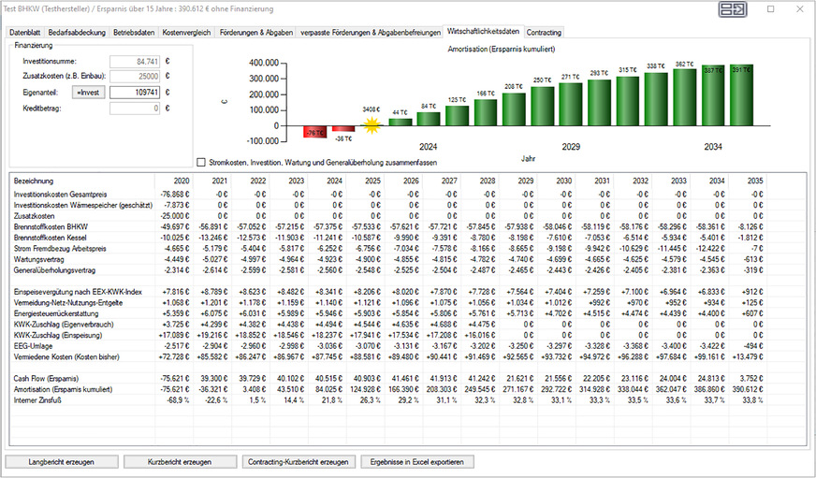Show the verpasste Förderungen & Abgabenbefreiungen tab

coord(371,33)
